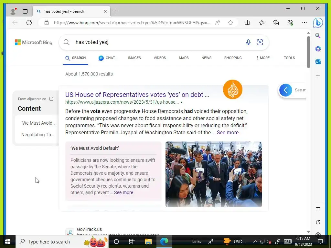Image resolution: width=331 pixels, height=248 pixels.
Task: Switch to the SHOPPING tab
Action: (x=233, y=58)
